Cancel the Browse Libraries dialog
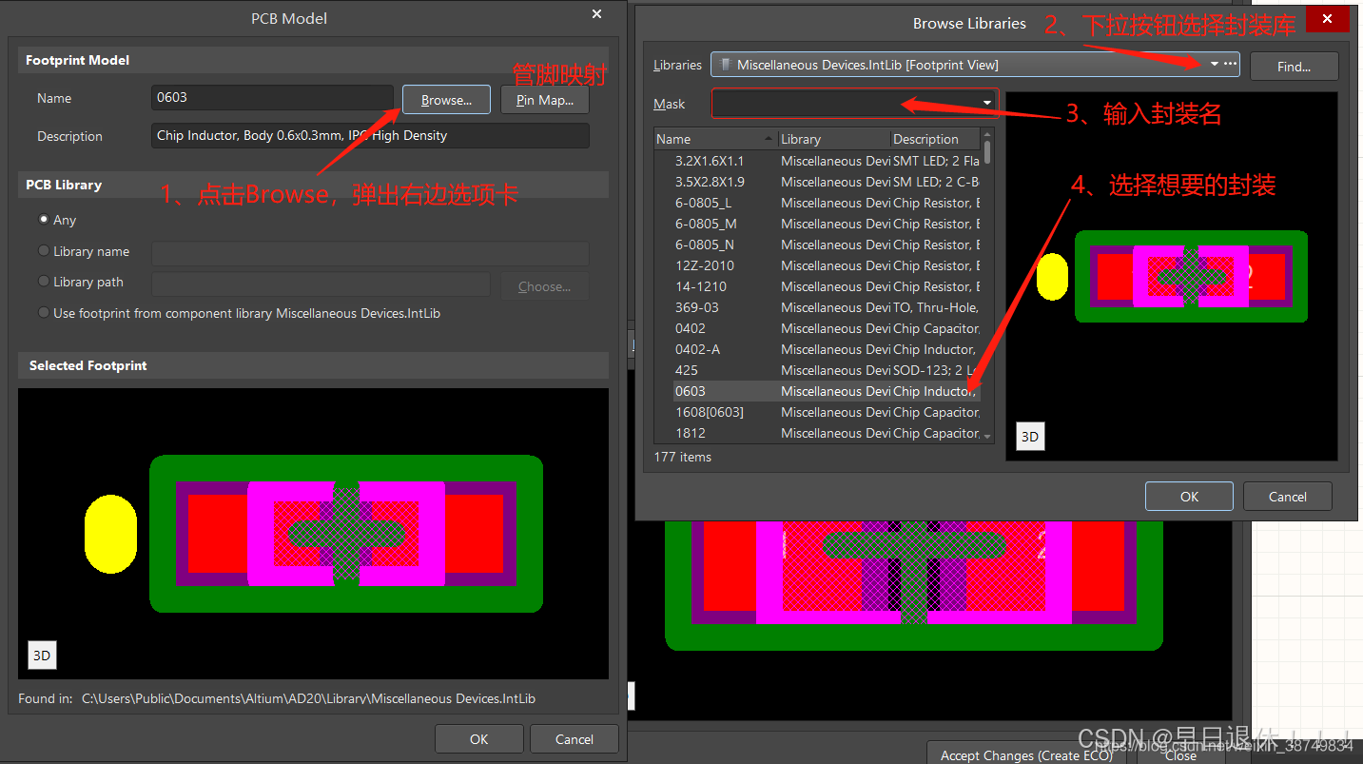 pyautogui.click(x=1288, y=497)
